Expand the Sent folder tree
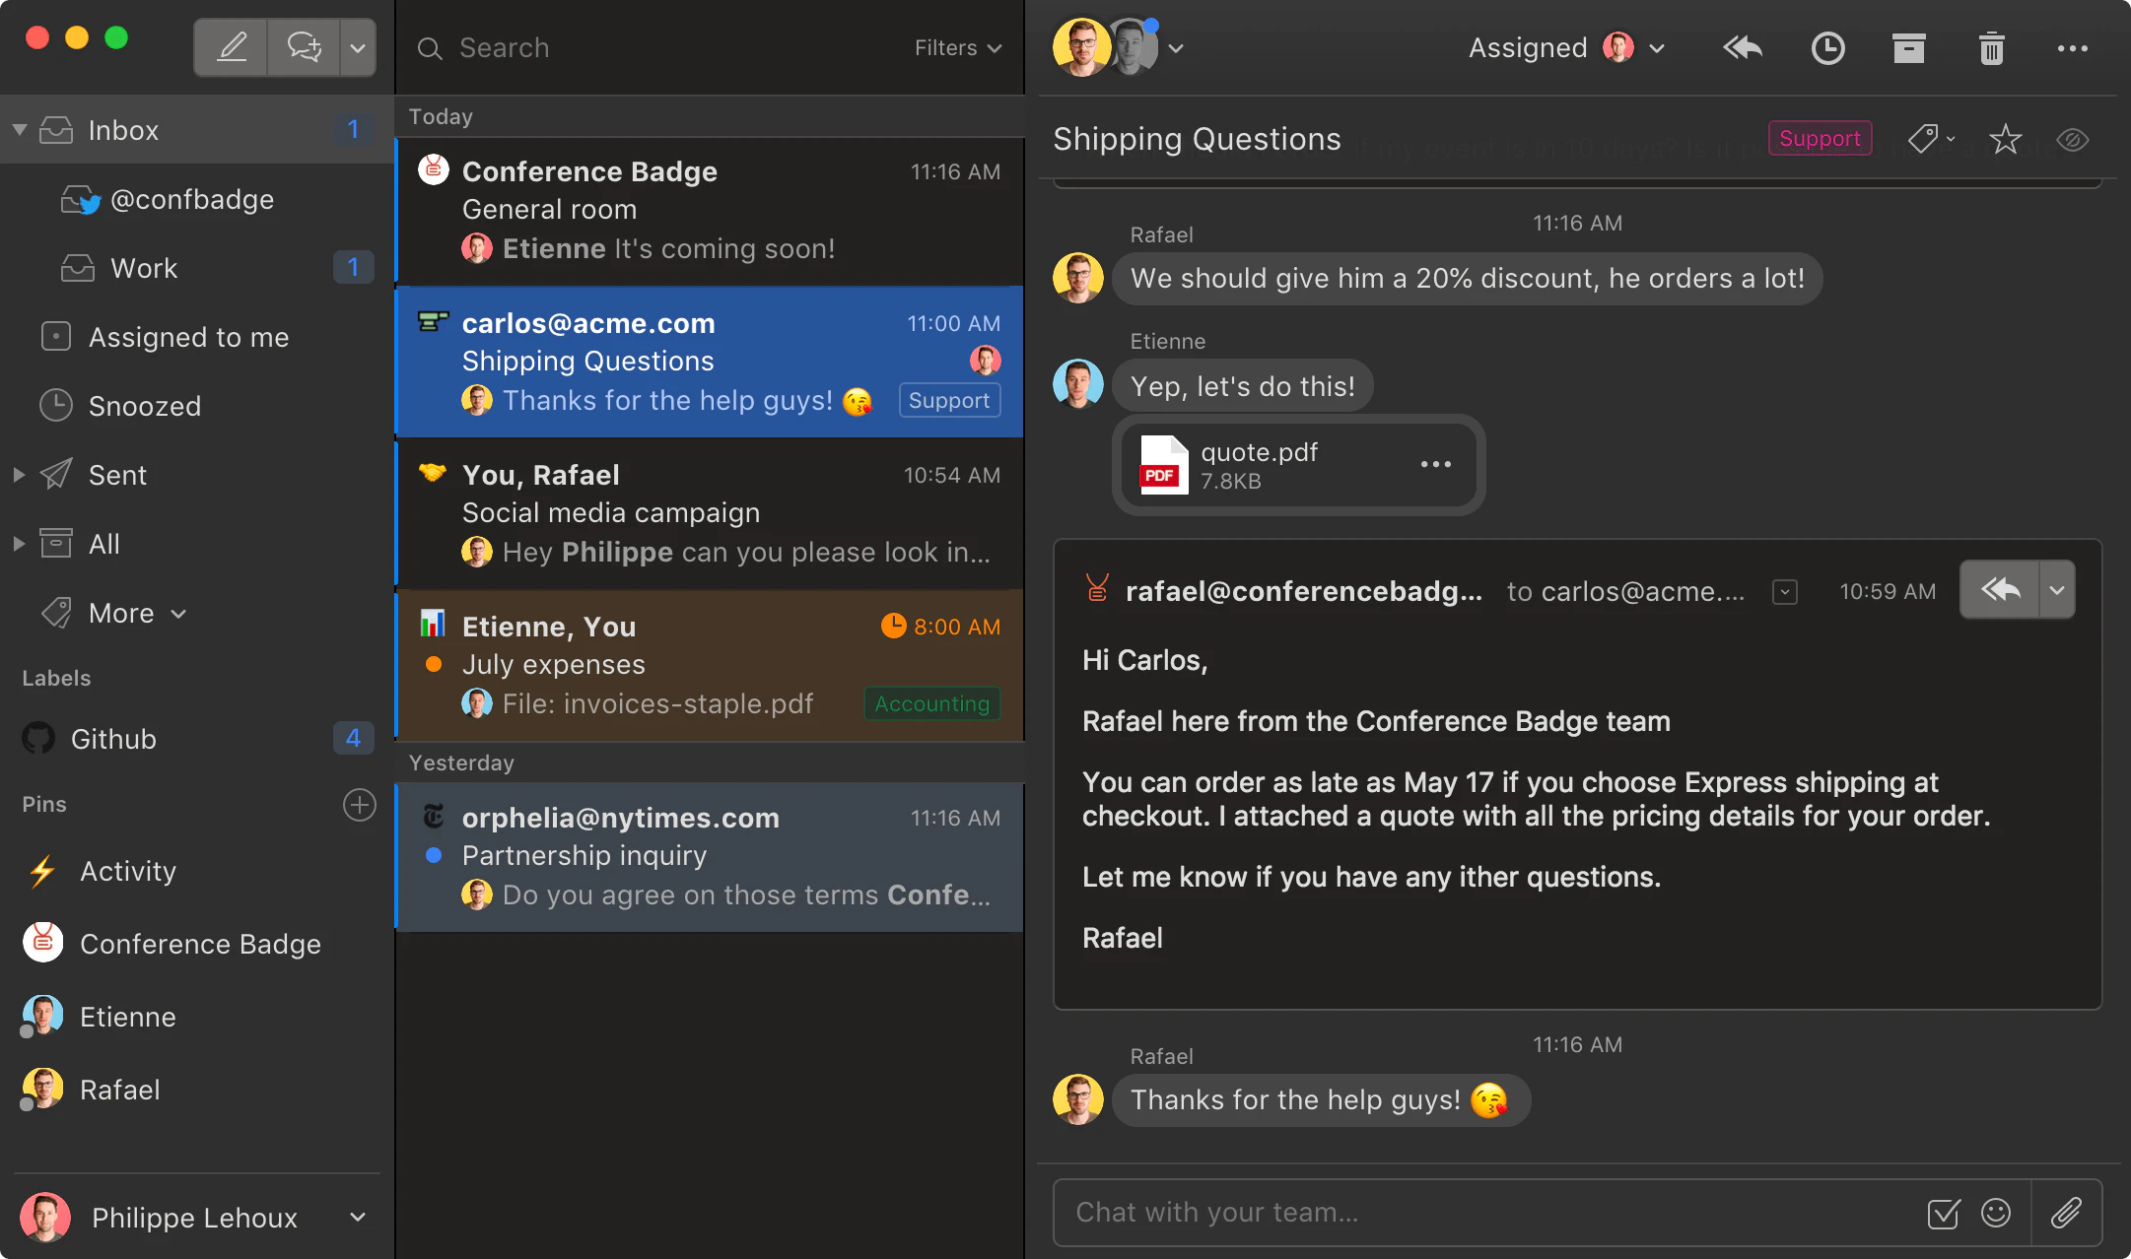Image resolution: width=2131 pixels, height=1259 pixels. coord(19,475)
